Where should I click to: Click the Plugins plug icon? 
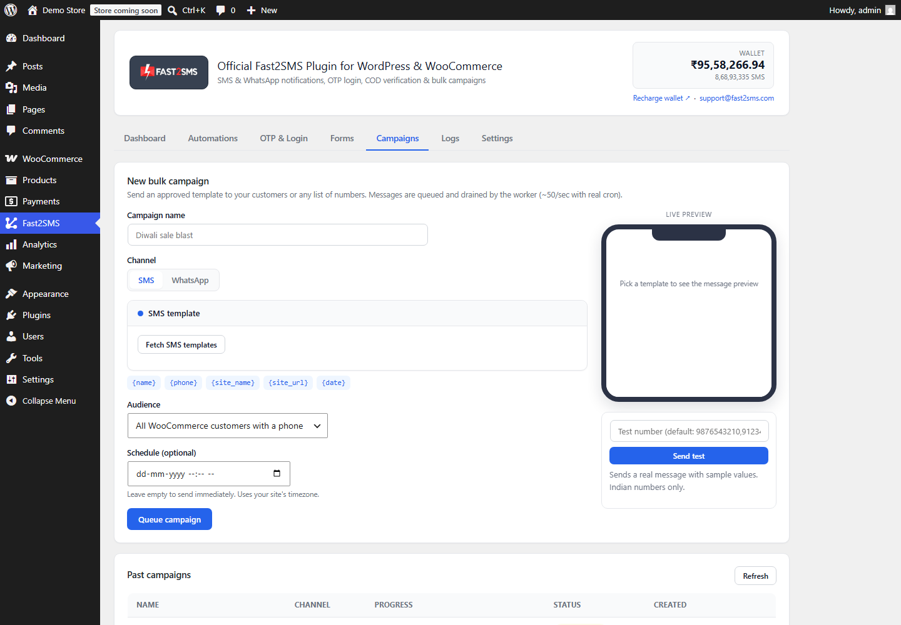(x=11, y=315)
